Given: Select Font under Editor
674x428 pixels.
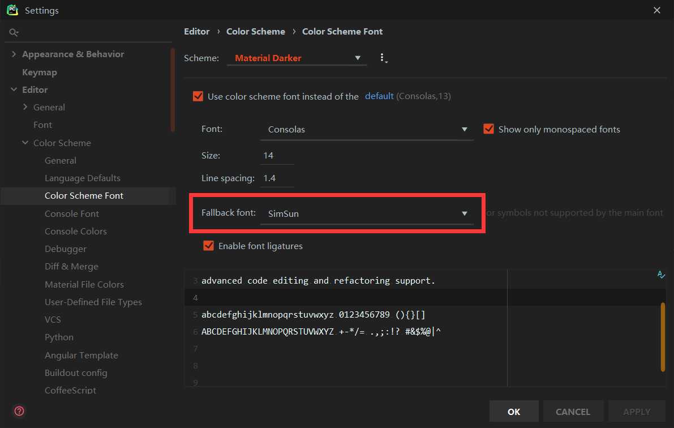Looking at the screenshot, I should point(42,125).
